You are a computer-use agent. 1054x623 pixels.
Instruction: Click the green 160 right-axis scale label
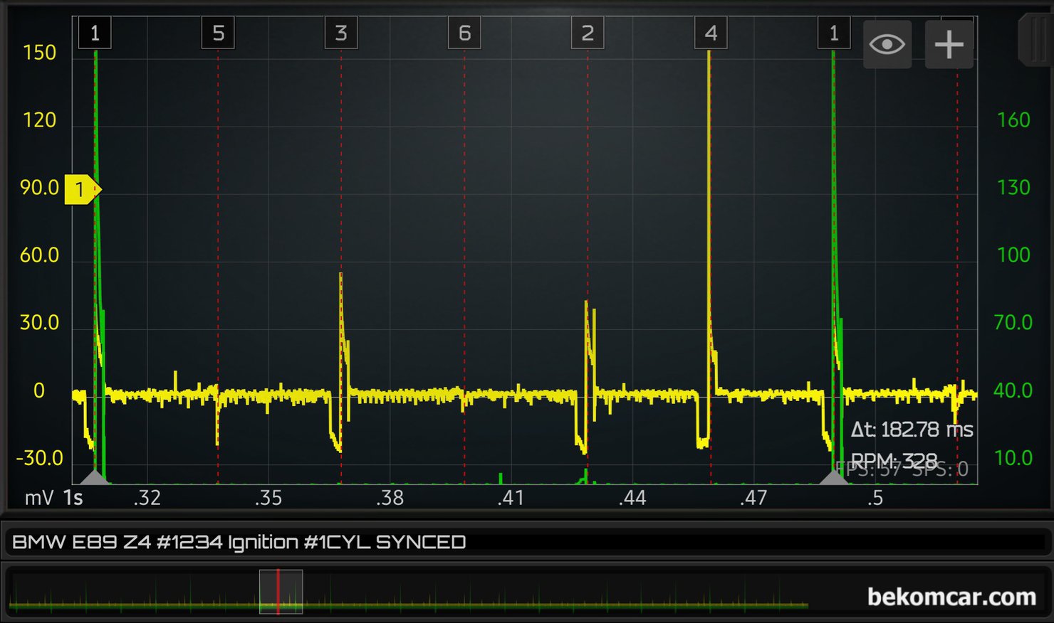point(1013,120)
